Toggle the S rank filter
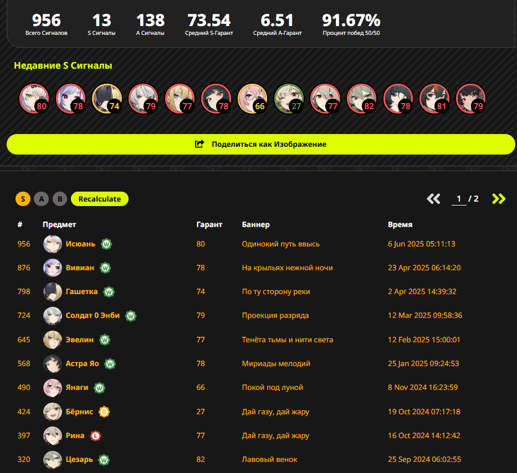This screenshot has width=517, height=473. (23, 199)
